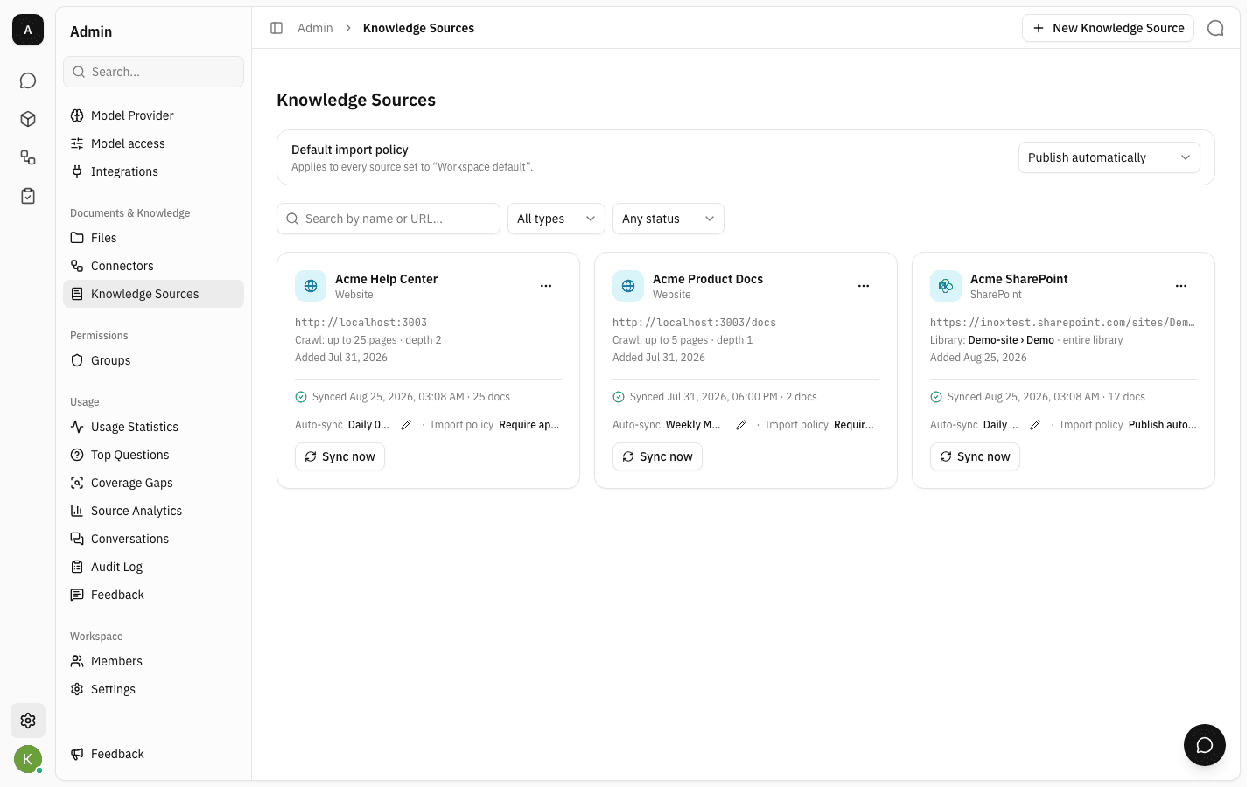
Task: Select the Acme Product Docs globe icon
Action: point(628,286)
